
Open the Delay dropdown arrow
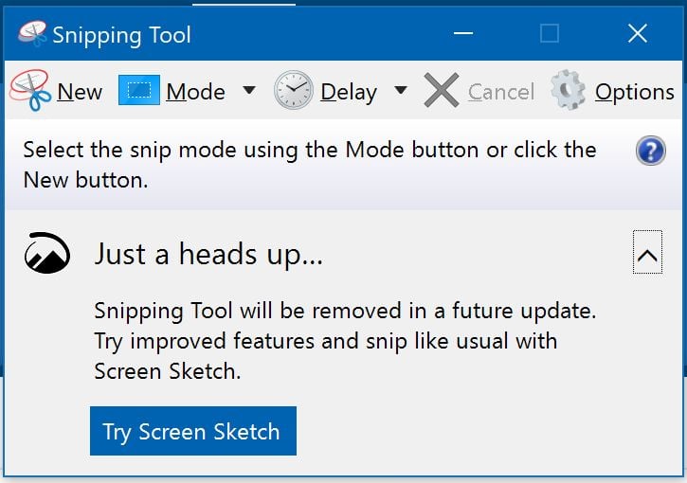coord(401,91)
